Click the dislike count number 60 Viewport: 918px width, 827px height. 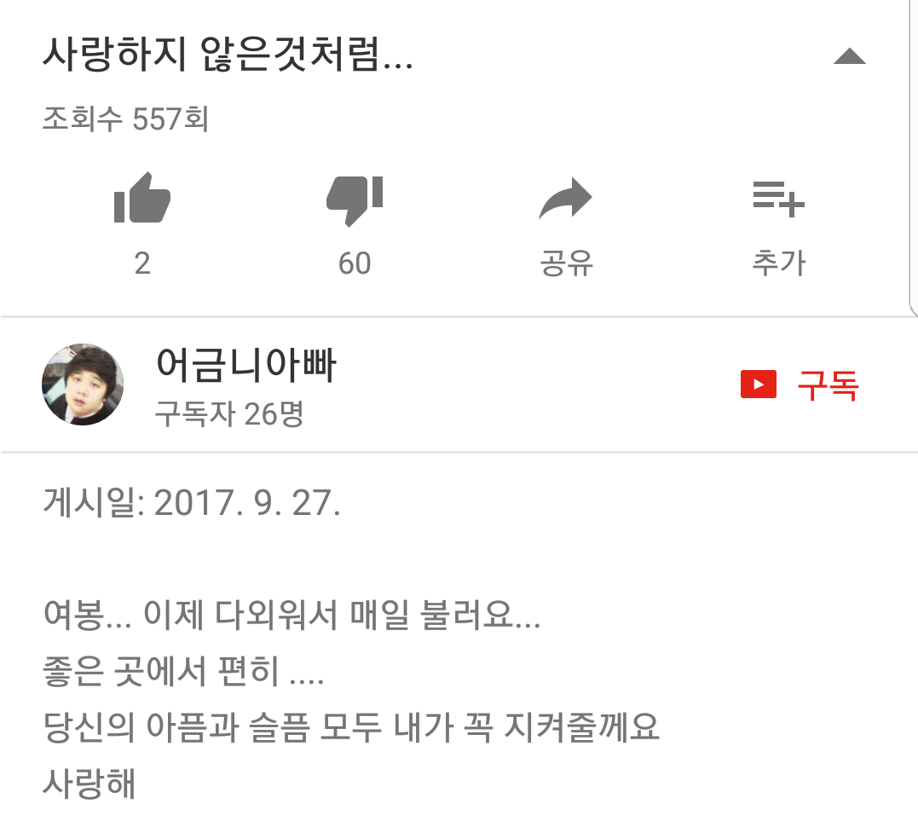[x=355, y=263]
